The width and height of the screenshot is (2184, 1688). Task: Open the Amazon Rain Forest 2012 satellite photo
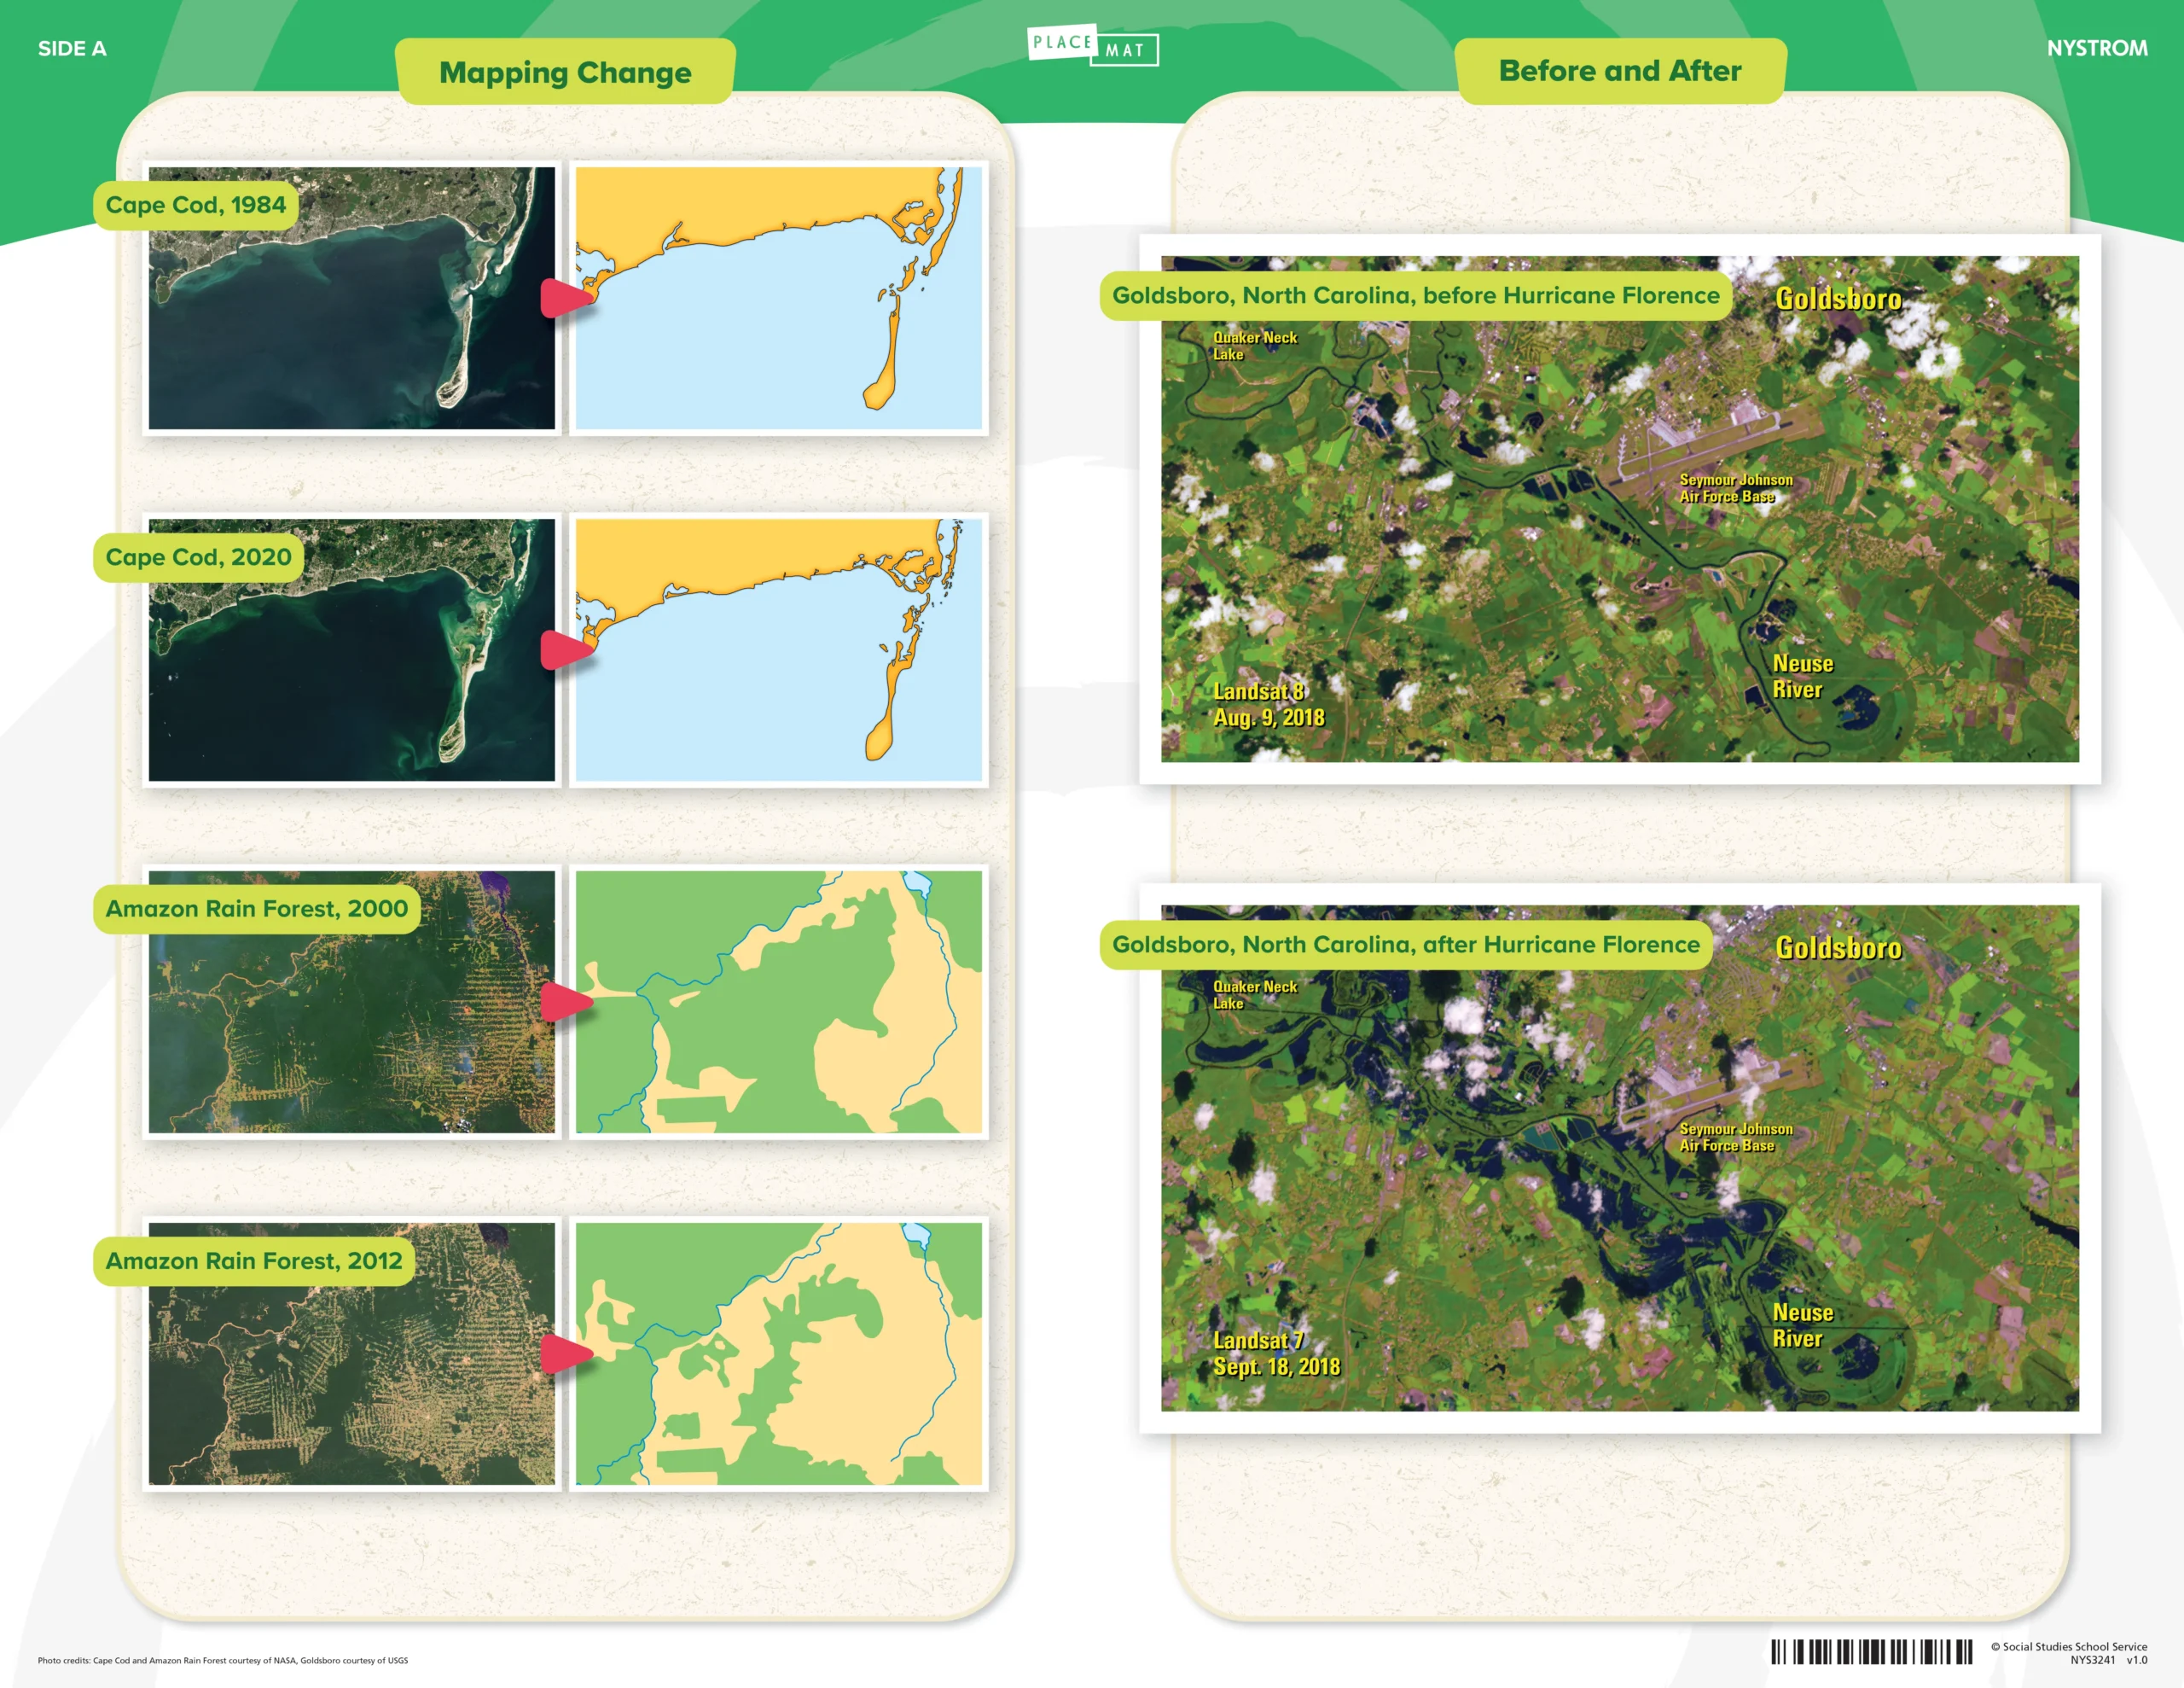(352, 1353)
